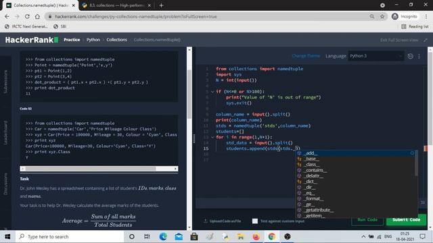Open a new browser tab
The height and width of the screenshot is (243, 433).
coord(161,5)
